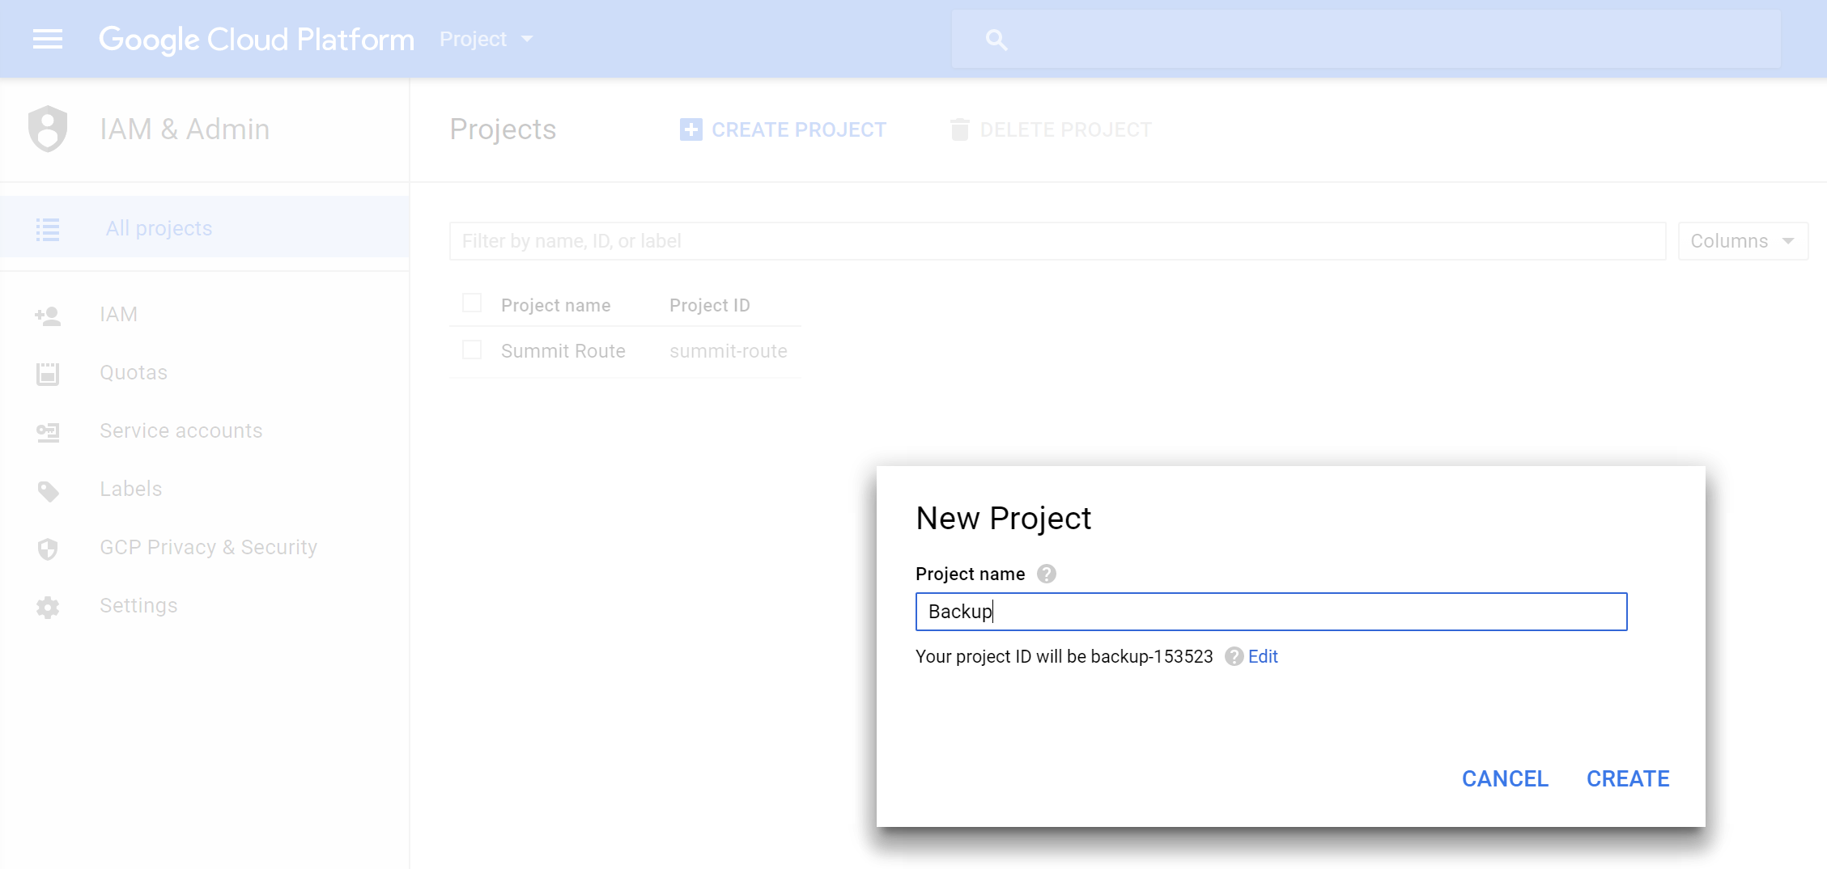Image resolution: width=1827 pixels, height=869 pixels.
Task: Click the New Project dialog title
Action: [x=1003, y=519]
